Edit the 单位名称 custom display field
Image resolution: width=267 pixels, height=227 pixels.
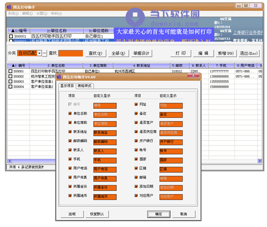(105, 114)
